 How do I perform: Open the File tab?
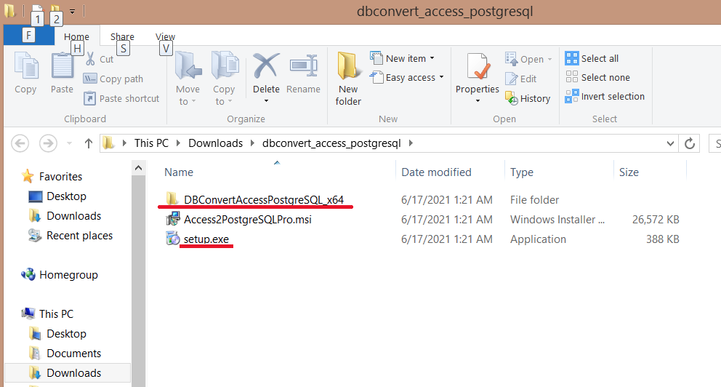tap(29, 36)
